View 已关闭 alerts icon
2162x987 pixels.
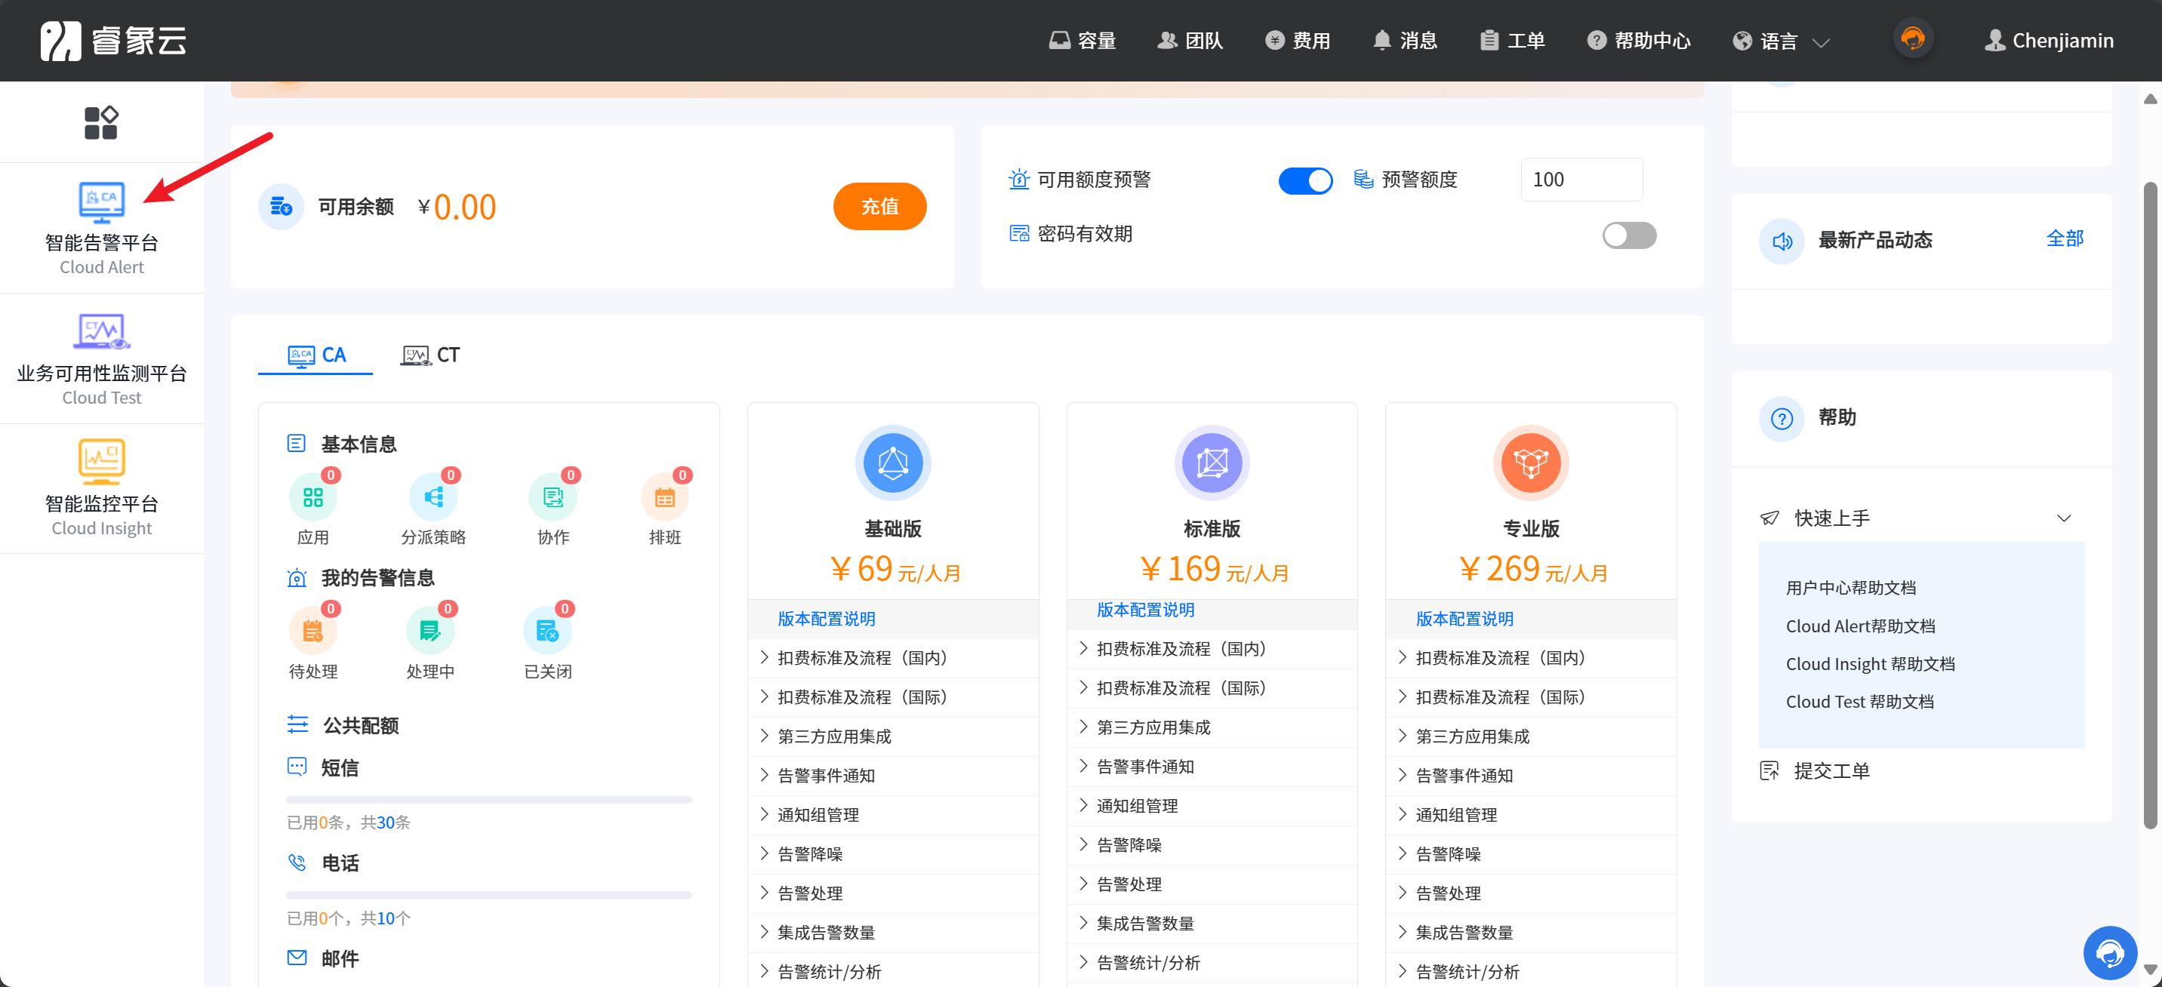point(547,631)
